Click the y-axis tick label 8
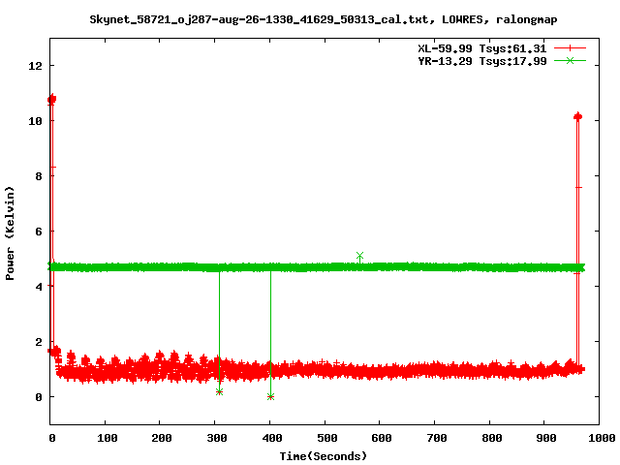This screenshot has width=620, height=465. click(x=39, y=176)
